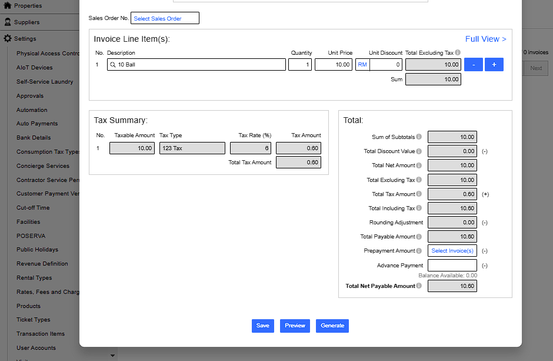553x361 pixels.
Task: Click the info icon beside Prepayment Amount
Action: 419,251
